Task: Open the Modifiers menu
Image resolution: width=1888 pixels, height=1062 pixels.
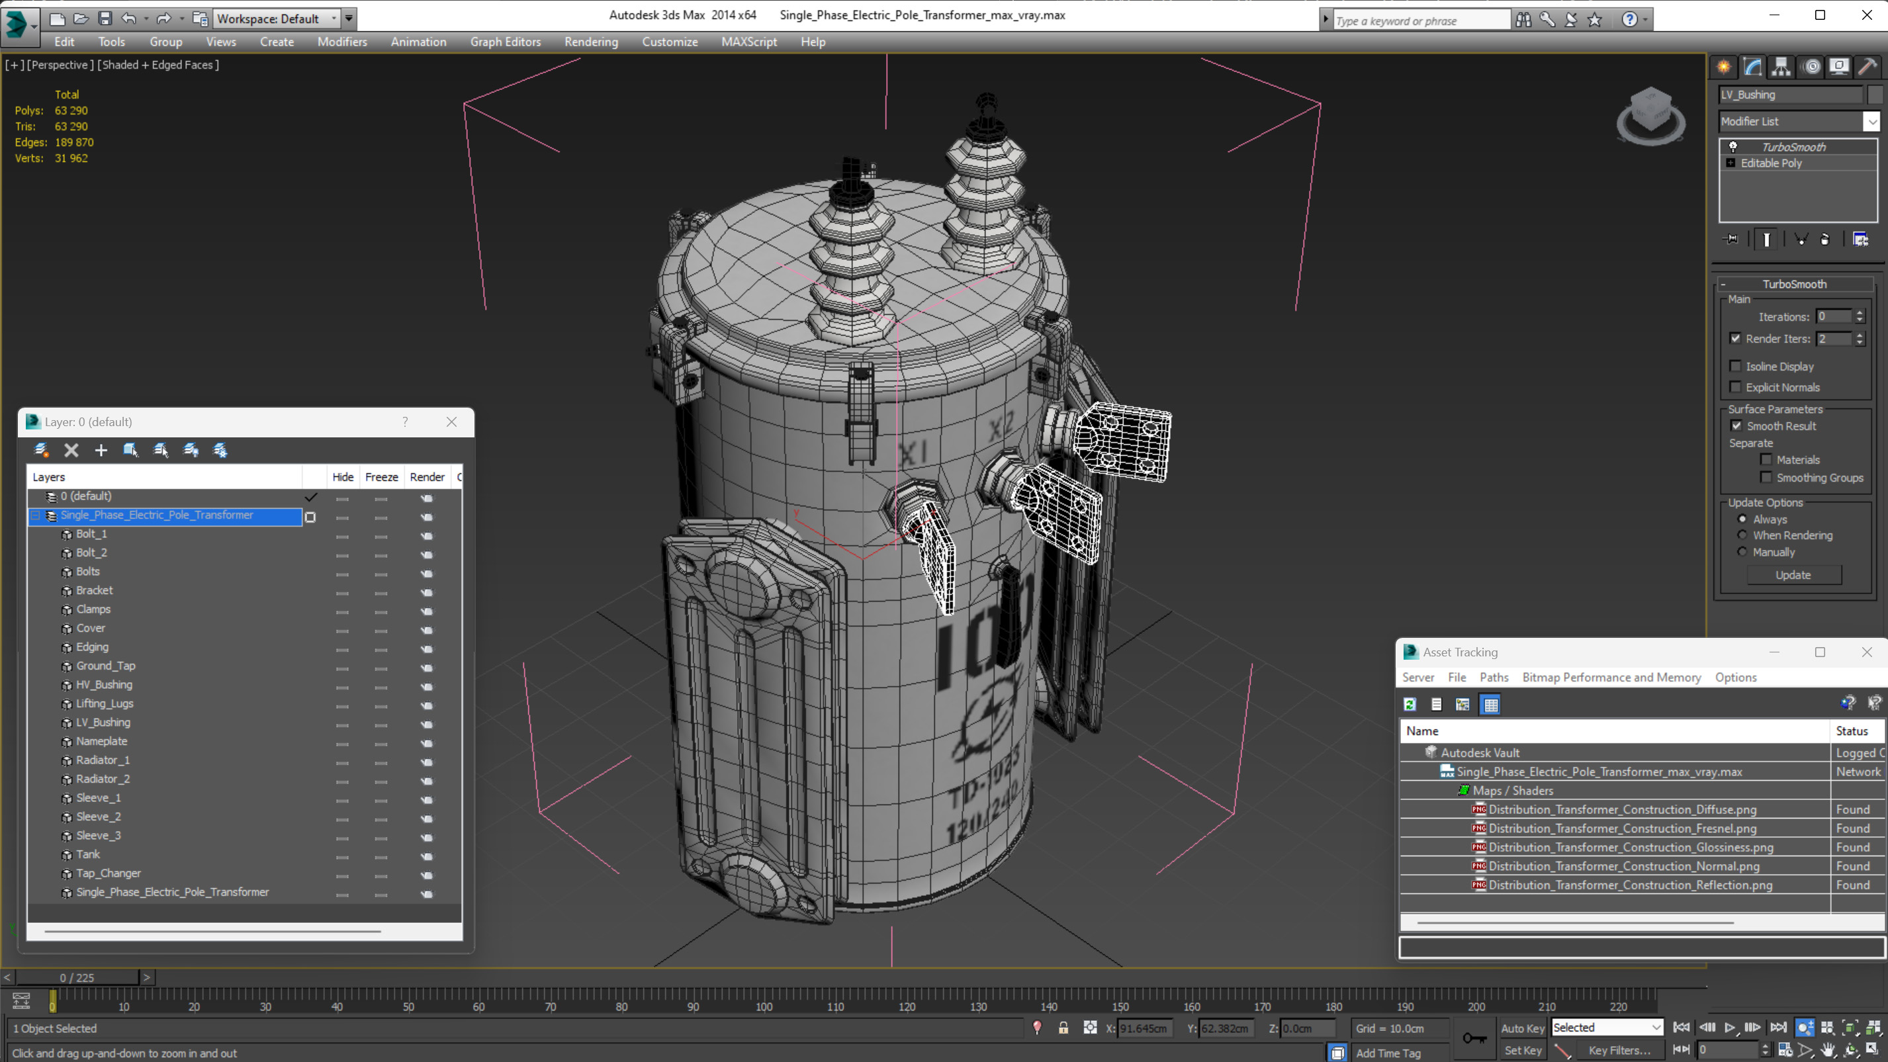Action: (x=342, y=42)
